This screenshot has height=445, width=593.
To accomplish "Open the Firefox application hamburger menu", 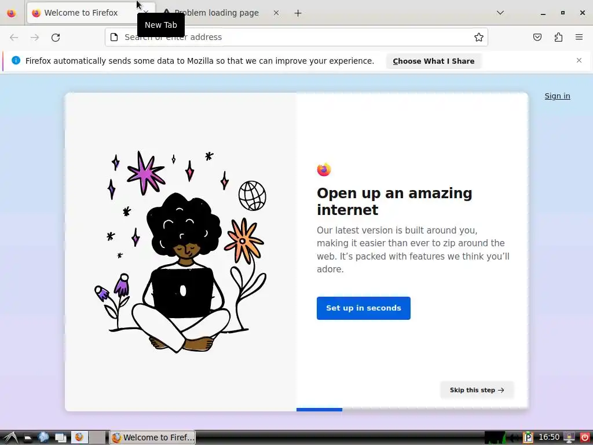I will (x=579, y=37).
